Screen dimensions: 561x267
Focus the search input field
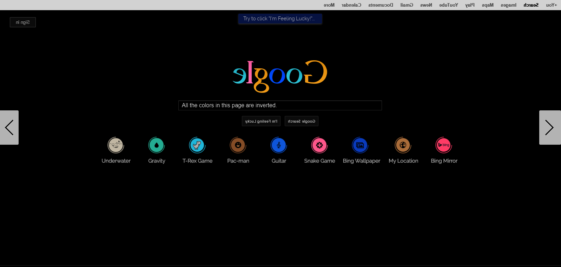pyautogui.click(x=280, y=105)
